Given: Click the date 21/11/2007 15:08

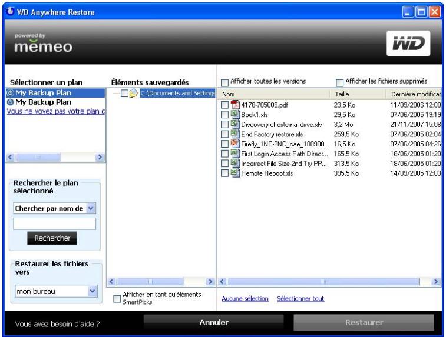Looking at the screenshot, I should pos(415,124).
